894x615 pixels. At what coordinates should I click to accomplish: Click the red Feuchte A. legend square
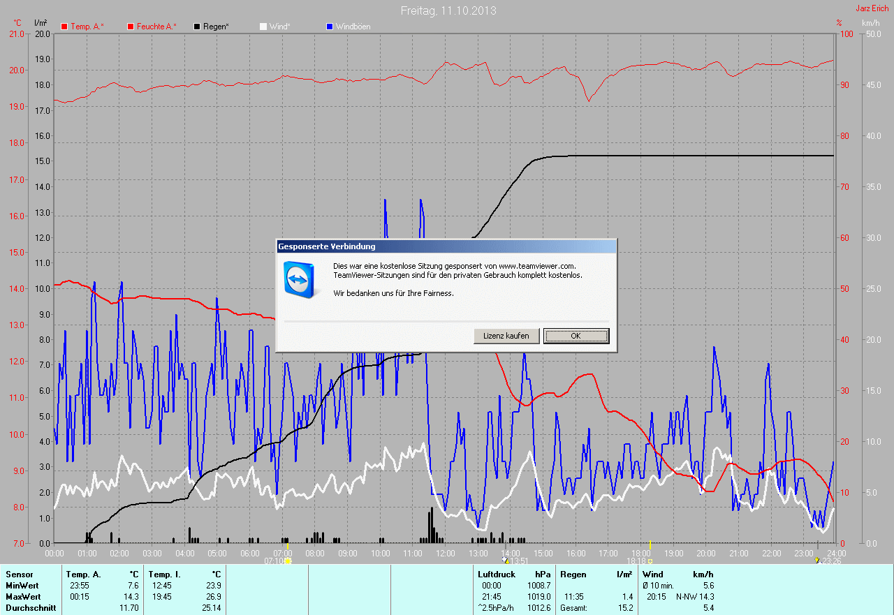coord(131,27)
